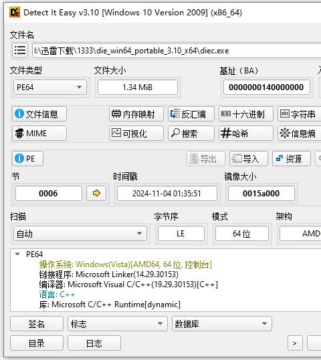Open 文件信息 file info panel
The height and width of the screenshot is (360, 321).
[39, 114]
